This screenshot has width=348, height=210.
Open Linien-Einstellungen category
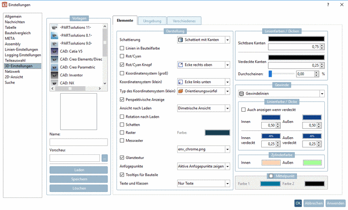tap(21, 50)
